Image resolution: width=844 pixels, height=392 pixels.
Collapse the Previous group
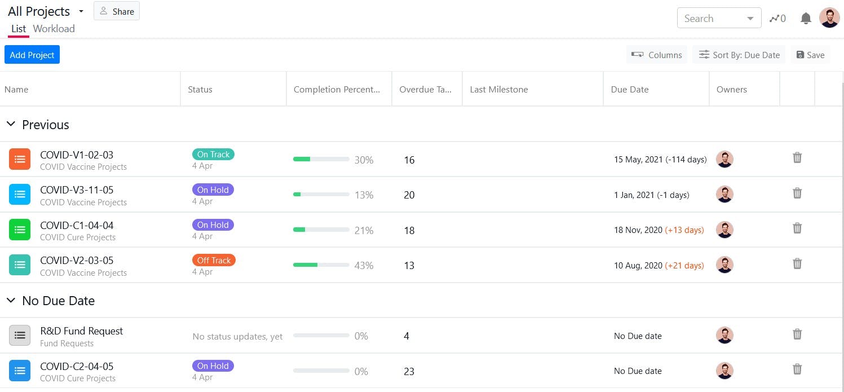tap(11, 124)
